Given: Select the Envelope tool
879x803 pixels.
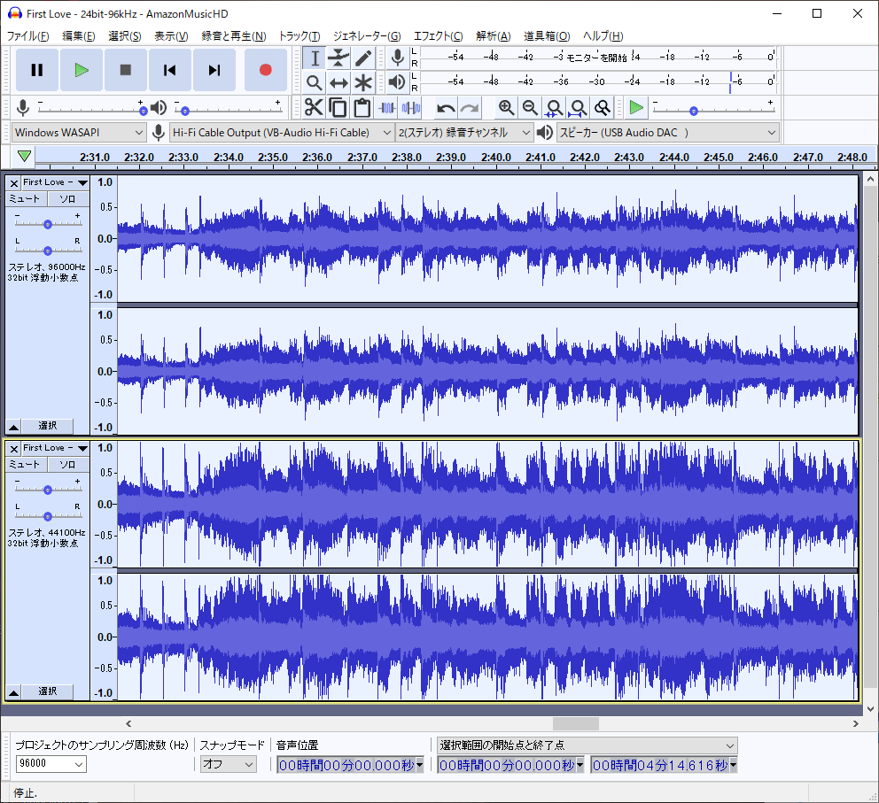Looking at the screenshot, I should (x=338, y=58).
